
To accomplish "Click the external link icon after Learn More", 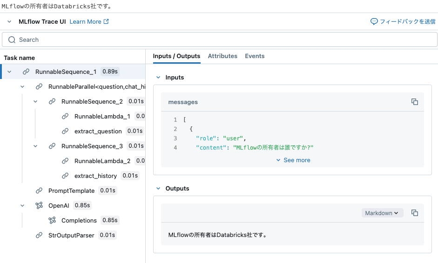I will (x=106, y=21).
